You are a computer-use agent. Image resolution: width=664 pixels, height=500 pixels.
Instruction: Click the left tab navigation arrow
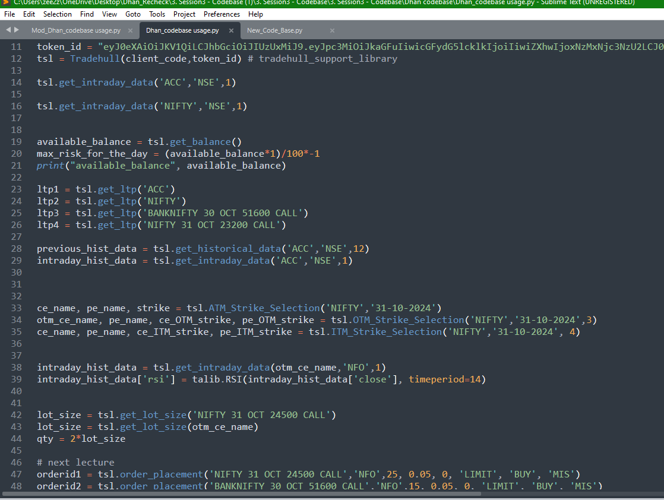8,30
